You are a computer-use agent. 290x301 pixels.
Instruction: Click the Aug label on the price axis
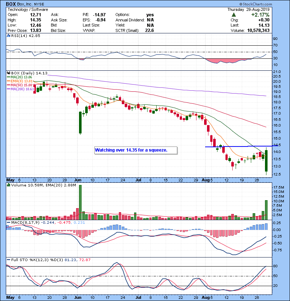tap(206, 180)
